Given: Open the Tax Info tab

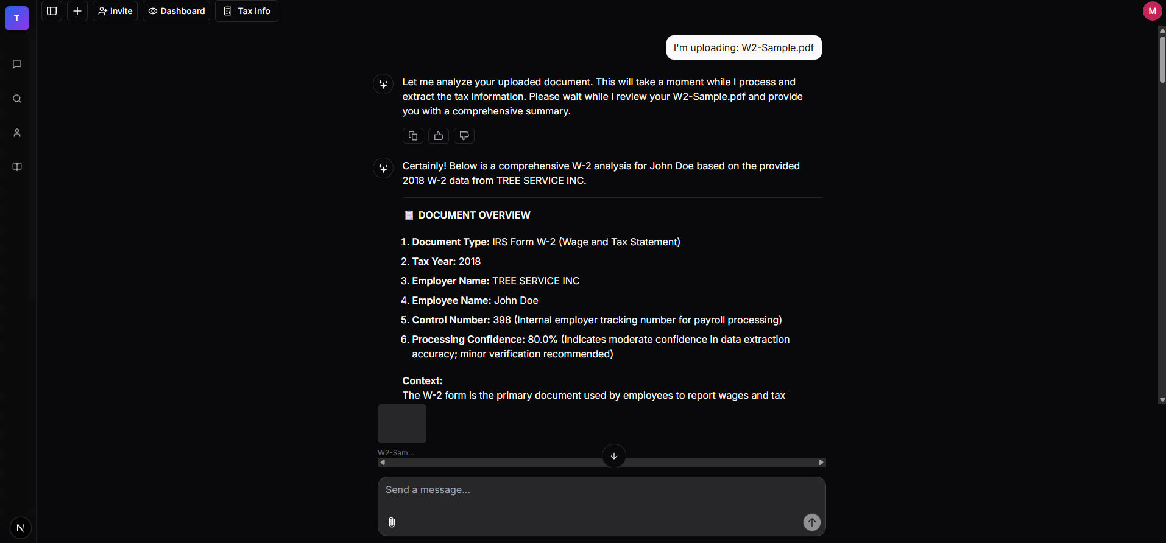Looking at the screenshot, I should (x=247, y=11).
